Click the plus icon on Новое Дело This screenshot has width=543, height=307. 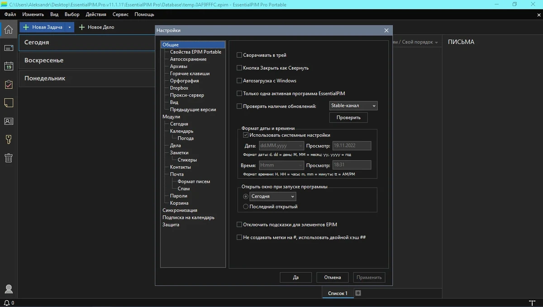(82, 27)
